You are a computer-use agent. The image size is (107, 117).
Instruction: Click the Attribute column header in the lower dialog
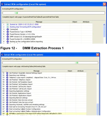coord(80,71)
